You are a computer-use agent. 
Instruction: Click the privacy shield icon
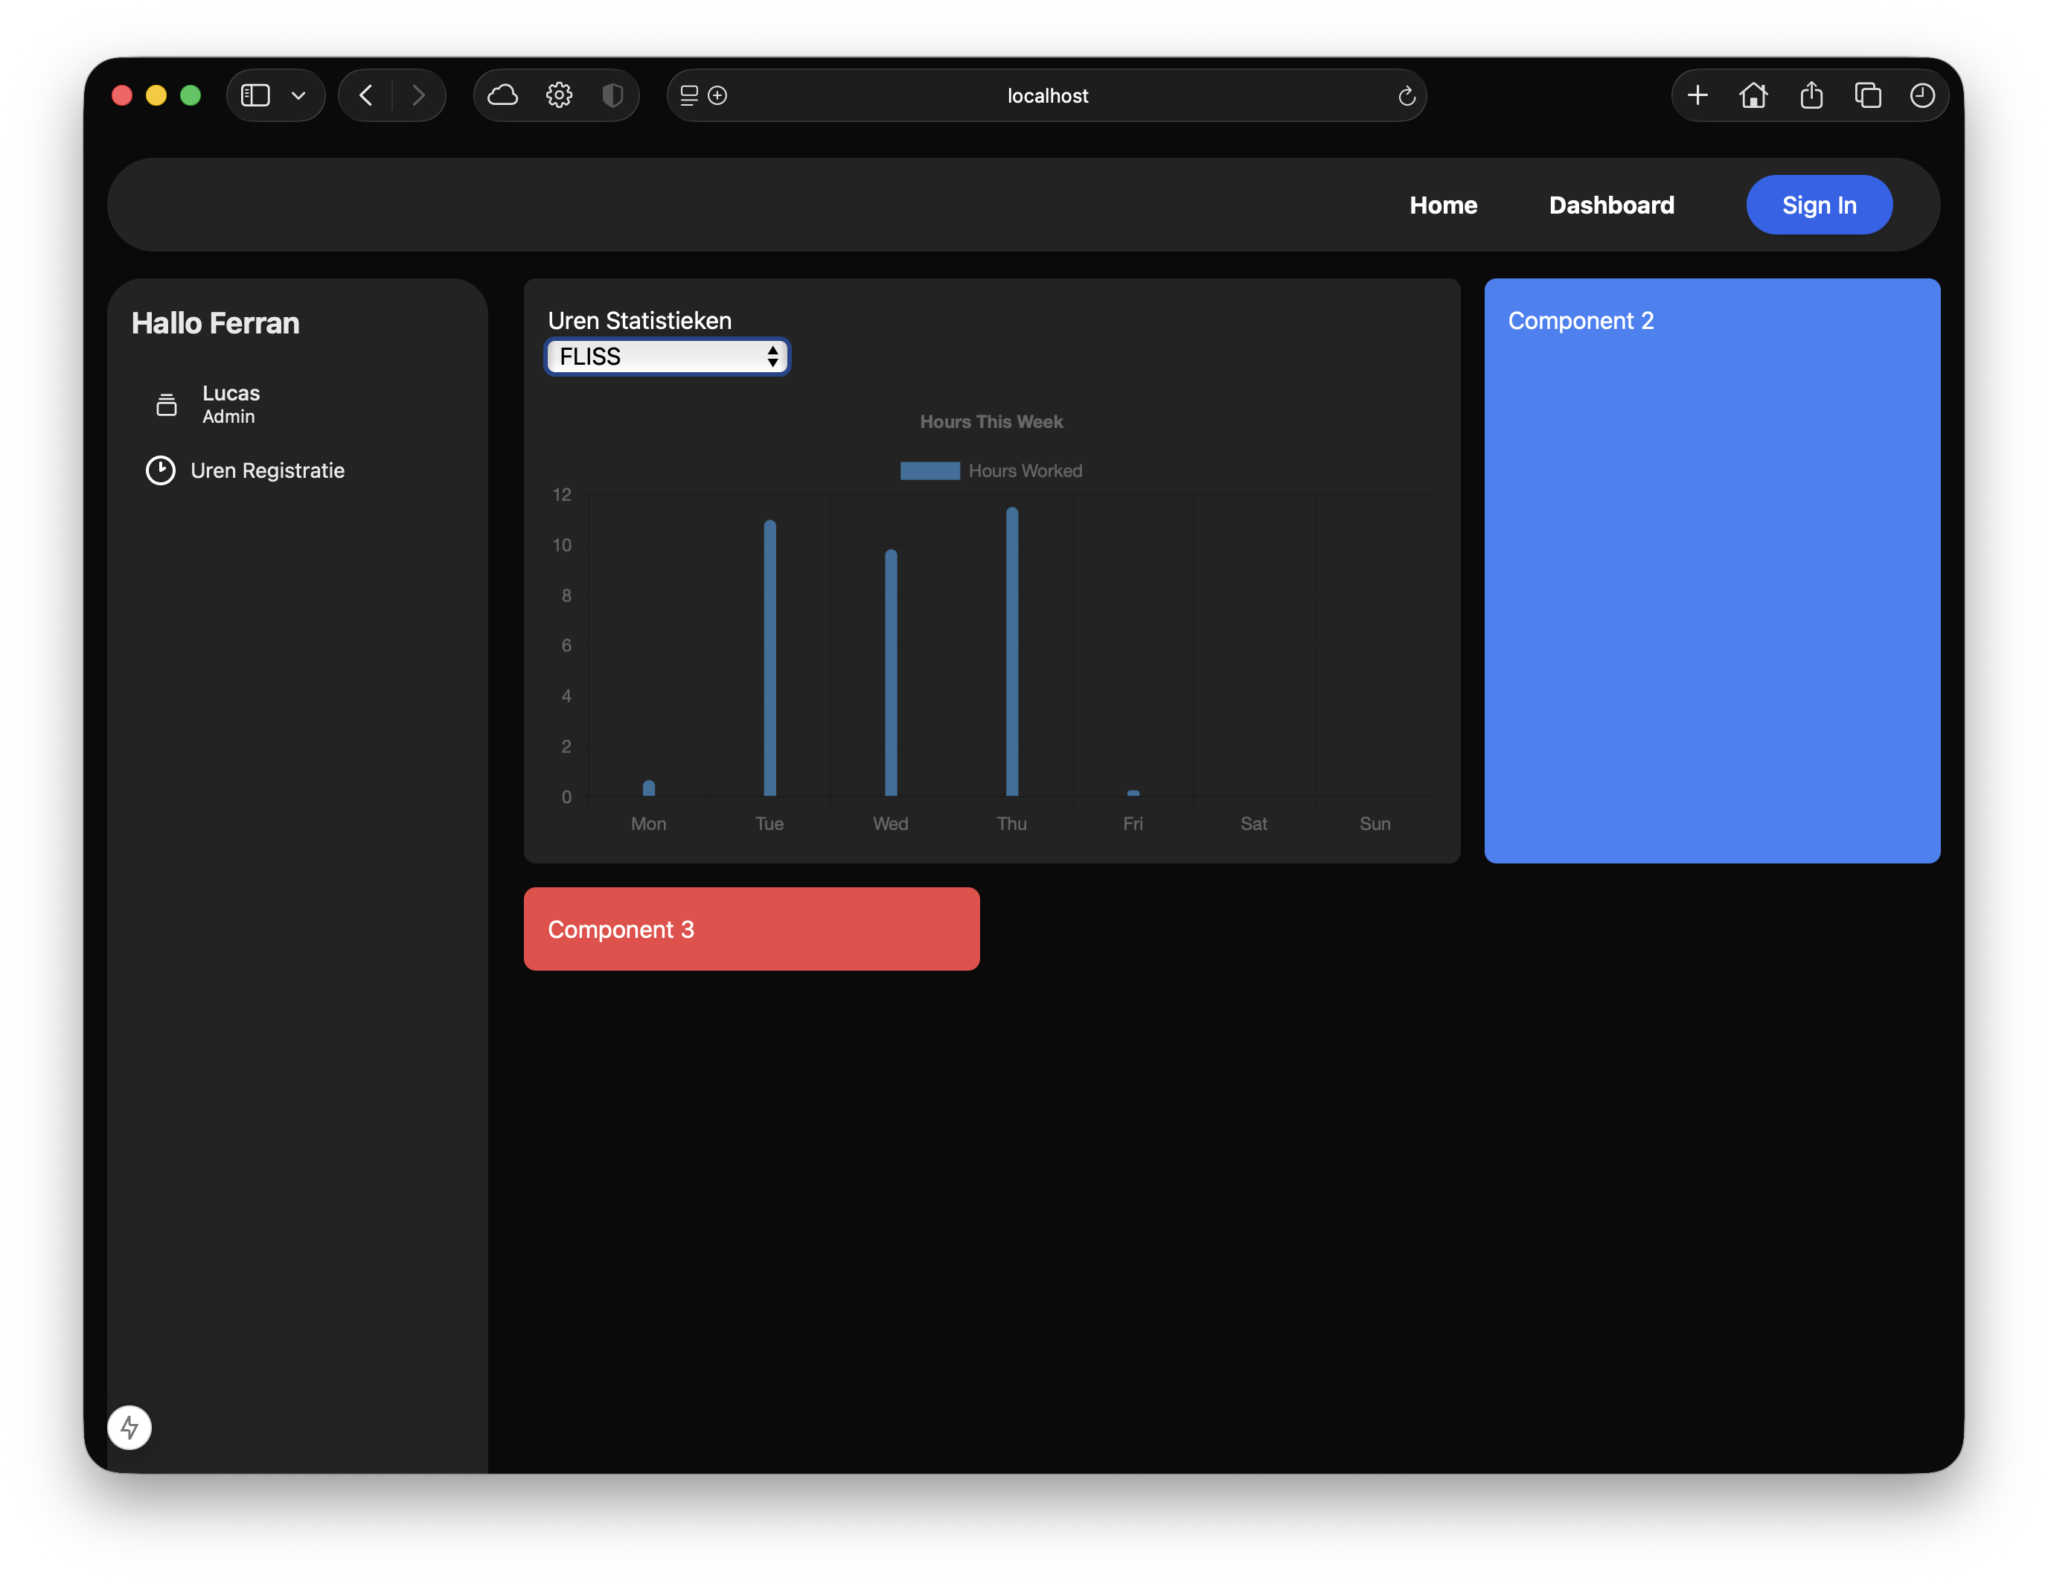coord(612,95)
